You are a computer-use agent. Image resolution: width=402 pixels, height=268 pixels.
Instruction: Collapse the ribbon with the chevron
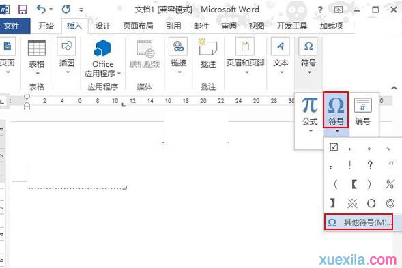[x=394, y=88]
